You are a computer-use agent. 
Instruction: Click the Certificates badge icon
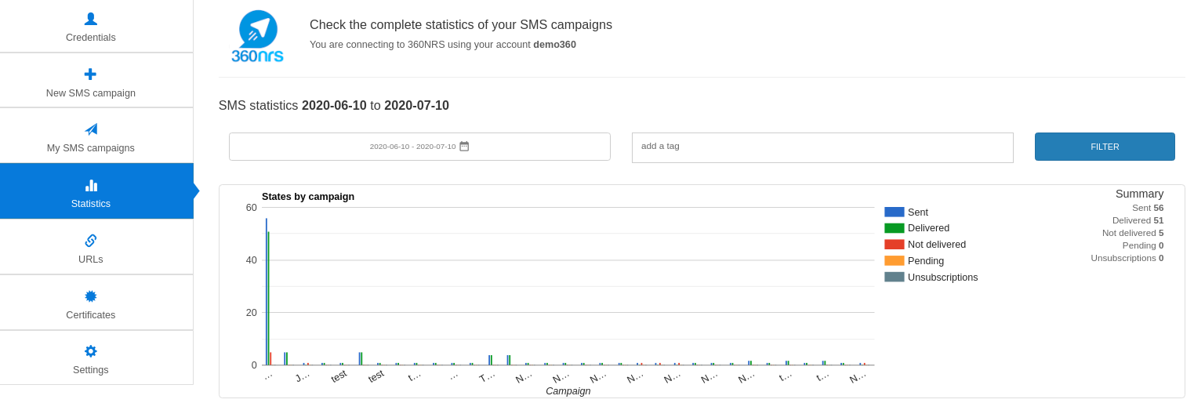click(x=91, y=296)
